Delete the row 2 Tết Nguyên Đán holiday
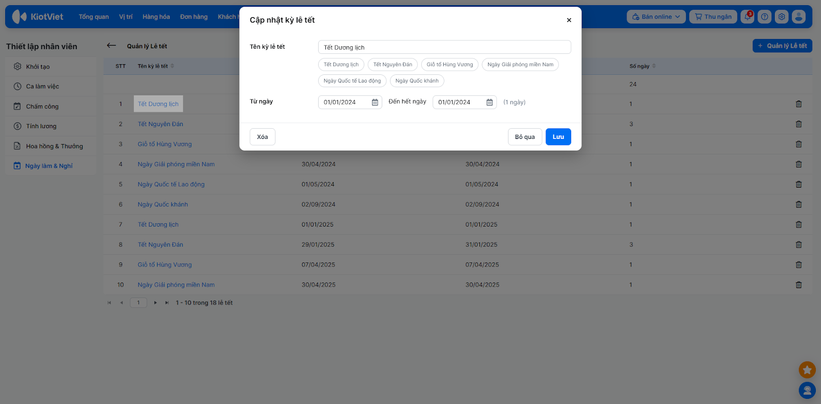 pyautogui.click(x=798, y=124)
